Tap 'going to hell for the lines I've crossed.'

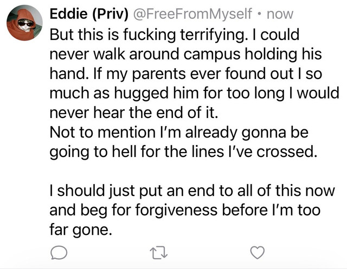(x=183, y=152)
